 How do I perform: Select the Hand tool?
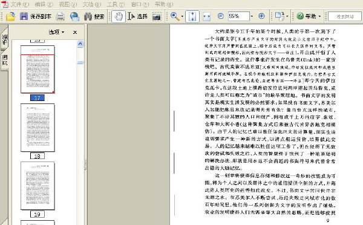pyautogui.click(x=119, y=16)
